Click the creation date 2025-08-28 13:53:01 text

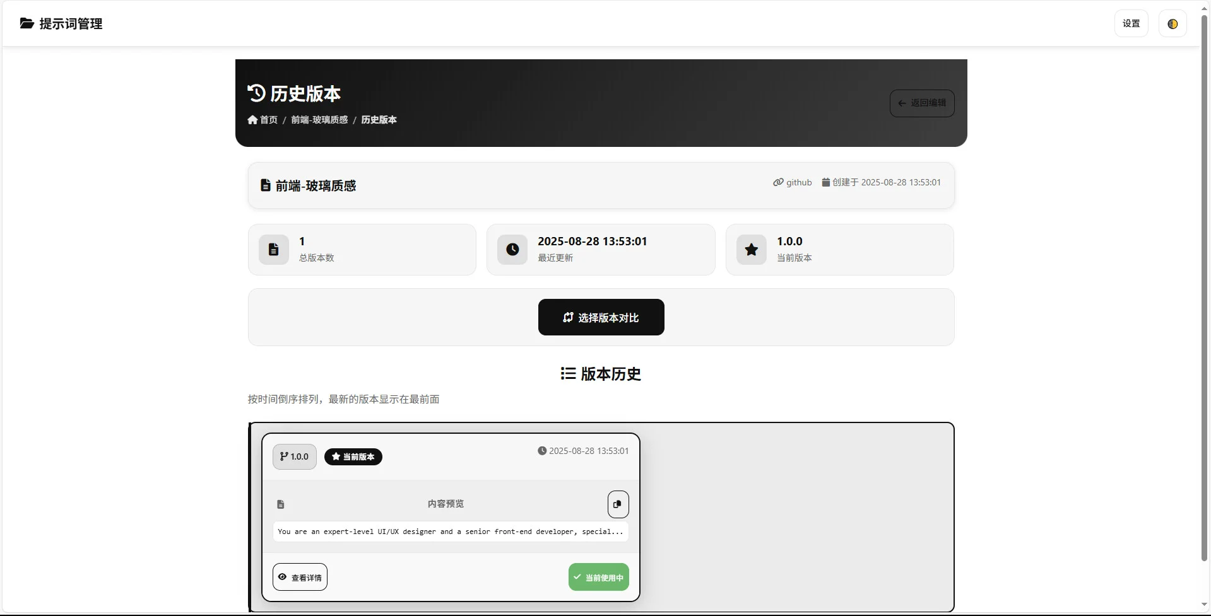click(901, 182)
